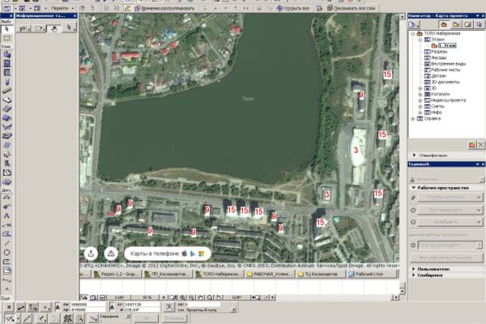The height and width of the screenshot is (324, 486).
Task: Expand the Сообщения section
Action: [413, 275]
